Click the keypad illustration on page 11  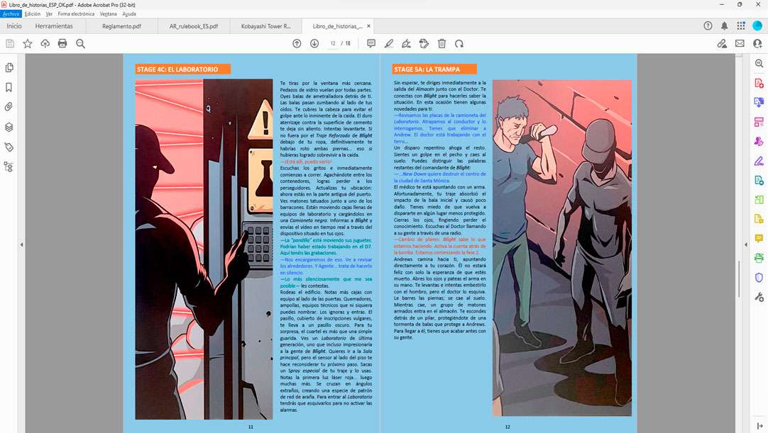click(x=258, y=243)
